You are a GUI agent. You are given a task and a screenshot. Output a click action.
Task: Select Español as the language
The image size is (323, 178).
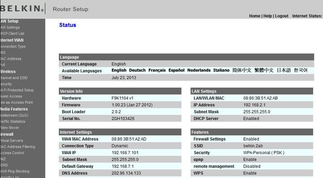pos(177,70)
